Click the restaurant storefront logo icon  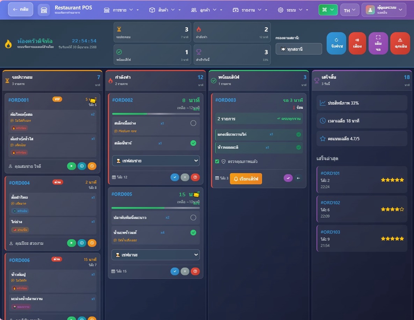coord(44,10)
